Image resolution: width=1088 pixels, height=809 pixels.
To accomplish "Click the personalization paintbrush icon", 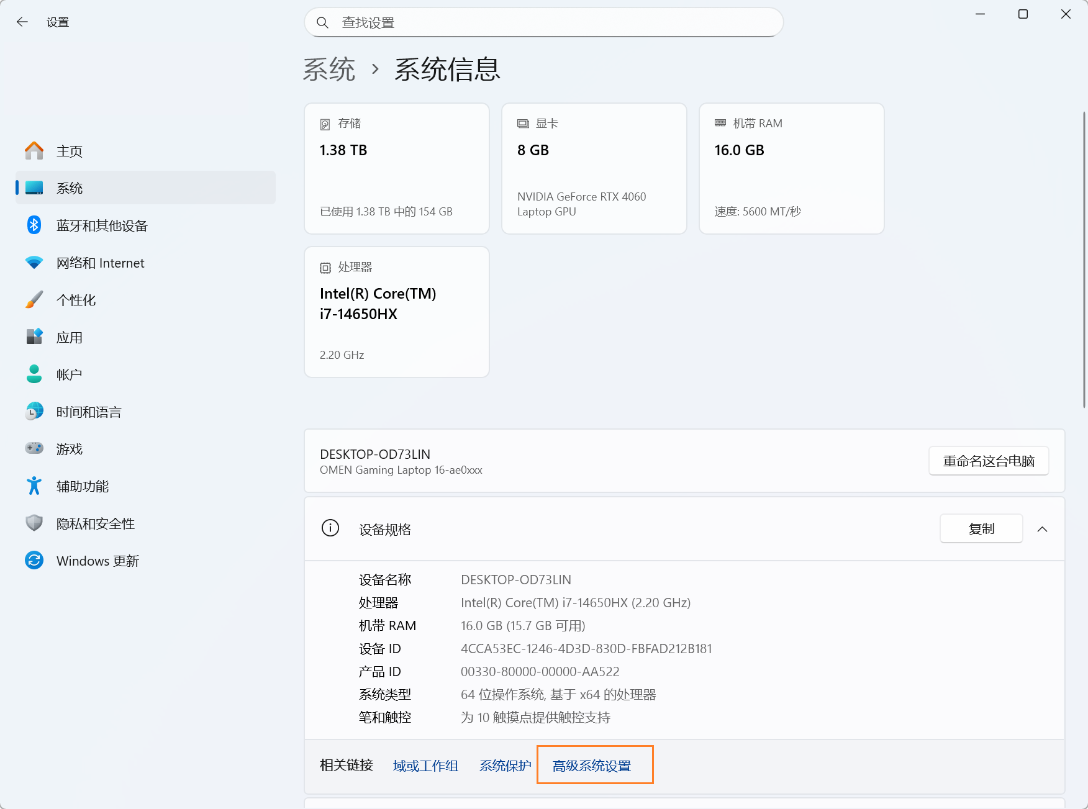I will pos(34,300).
